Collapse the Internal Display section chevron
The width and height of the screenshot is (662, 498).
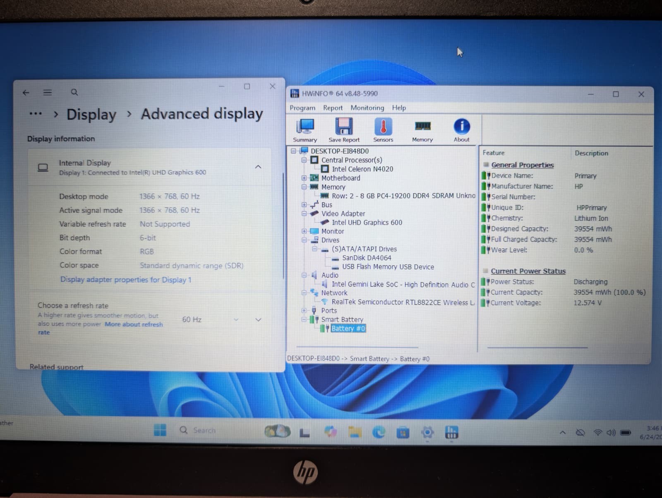tap(258, 167)
